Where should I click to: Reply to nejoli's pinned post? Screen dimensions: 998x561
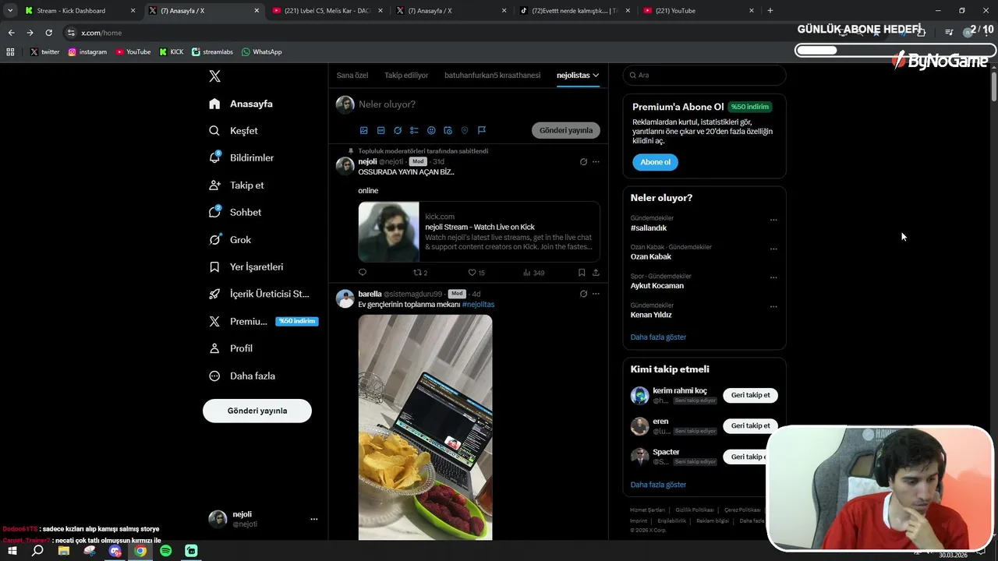pos(363,273)
